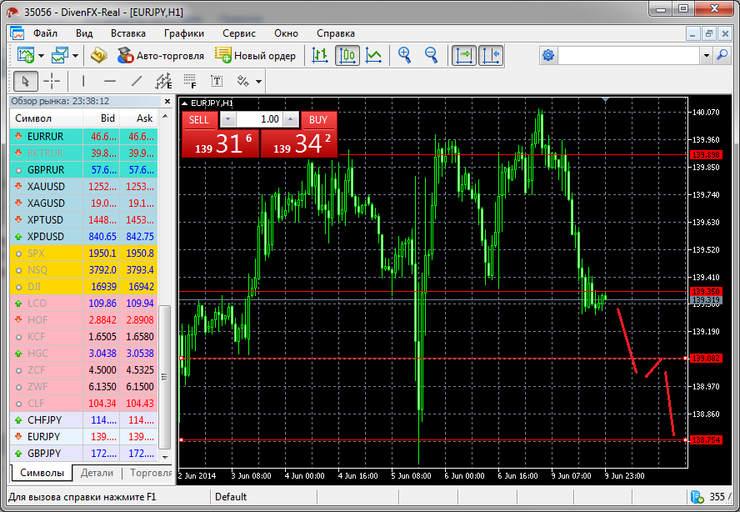Click the Default profile status entry
Image resolution: width=740 pixels, height=512 pixels.
tap(231, 496)
